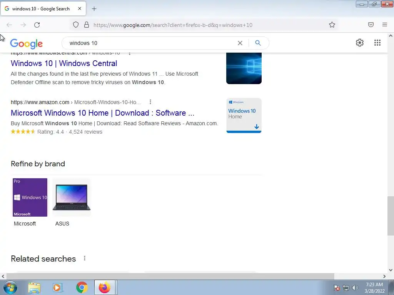Click the horizontal scrollbar thumb
This screenshot has width=394, height=295.
(170, 276)
